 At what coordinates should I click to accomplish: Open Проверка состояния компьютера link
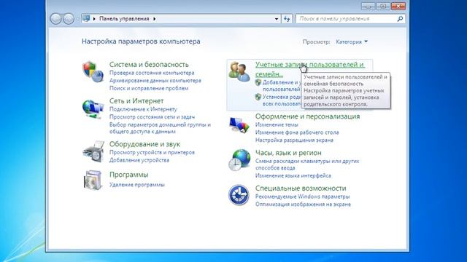click(152, 73)
